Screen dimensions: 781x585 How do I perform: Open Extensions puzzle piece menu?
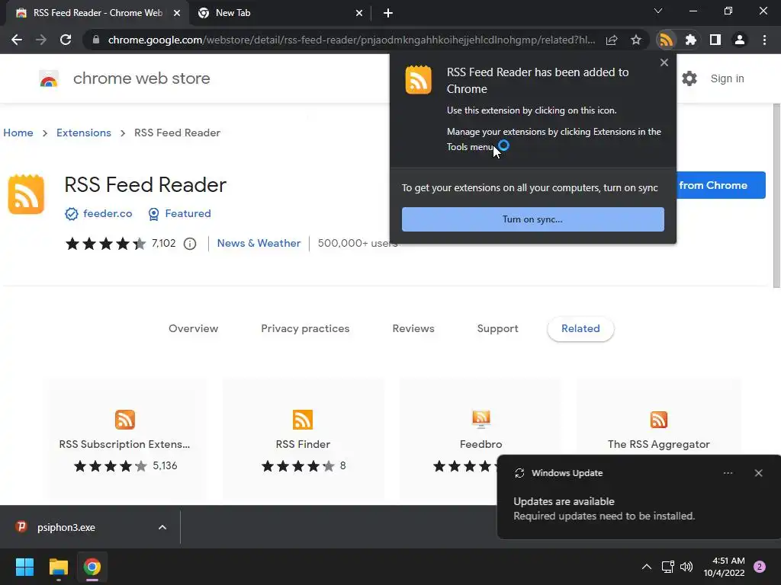point(690,40)
